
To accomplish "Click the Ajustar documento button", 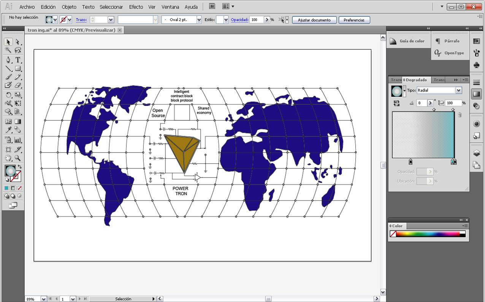I will pyautogui.click(x=314, y=20).
